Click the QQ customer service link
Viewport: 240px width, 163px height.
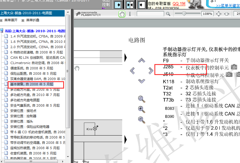179,4
